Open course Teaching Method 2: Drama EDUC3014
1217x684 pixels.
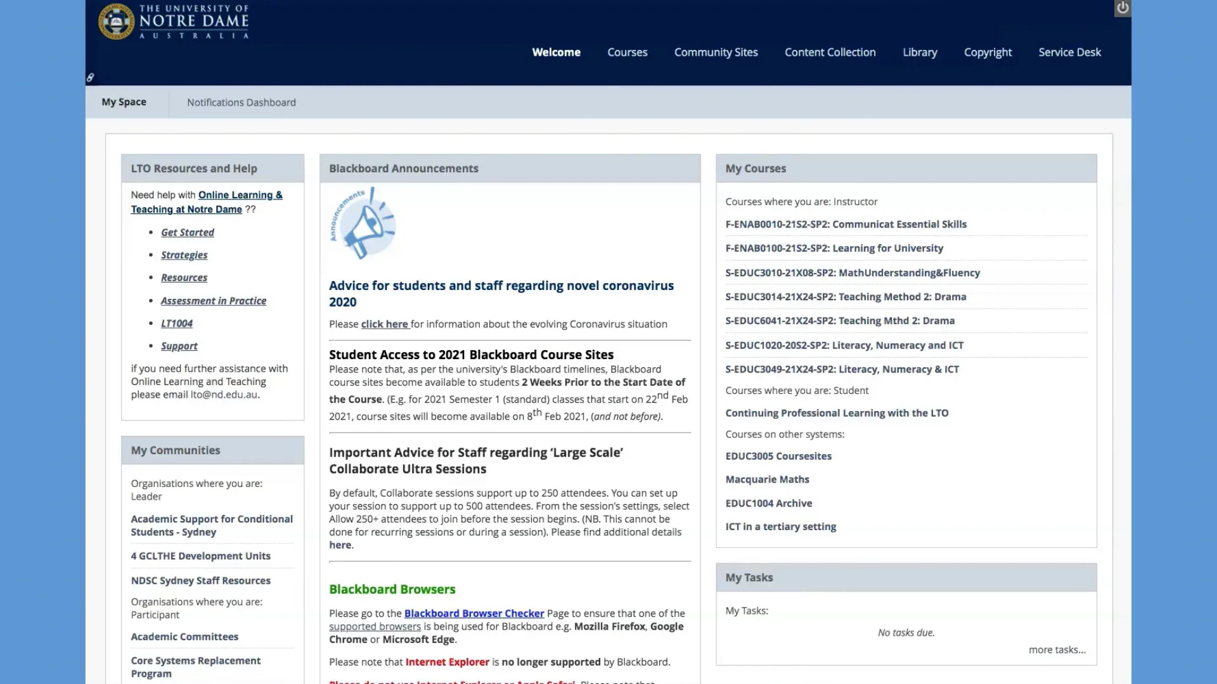pyautogui.click(x=846, y=296)
